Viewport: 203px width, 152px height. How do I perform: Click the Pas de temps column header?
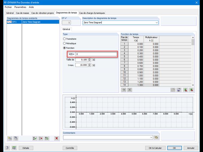124,39
